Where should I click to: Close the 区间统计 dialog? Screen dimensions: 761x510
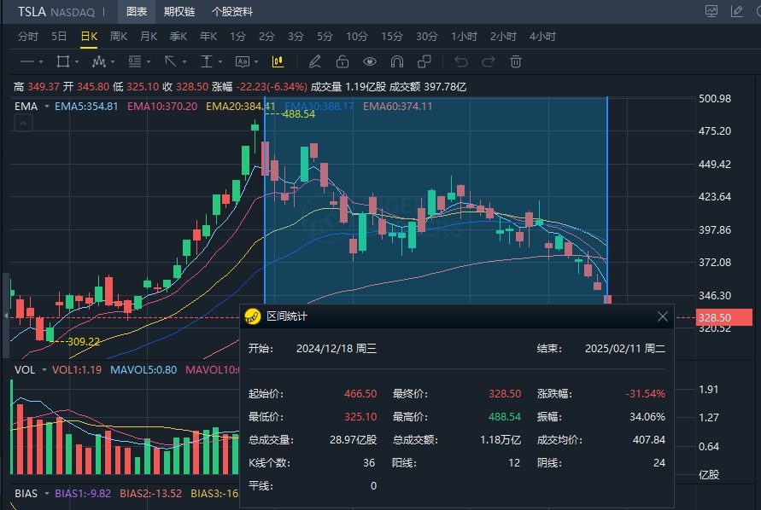tap(663, 316)
